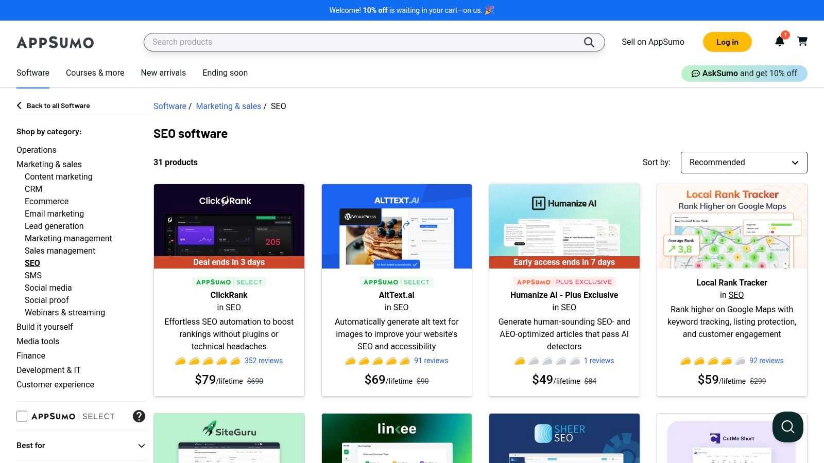824x463 pixels.
Task: Click ClickRank star rating
Action: [208, 361]
